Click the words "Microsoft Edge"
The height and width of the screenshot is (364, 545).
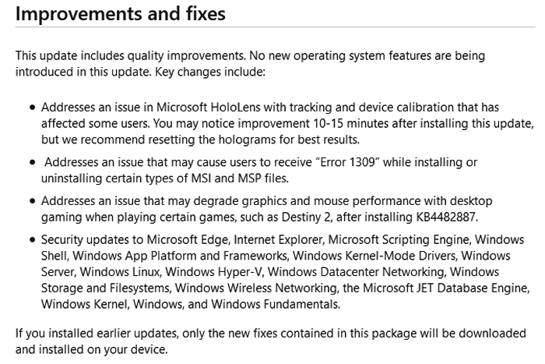pos(187,240)
